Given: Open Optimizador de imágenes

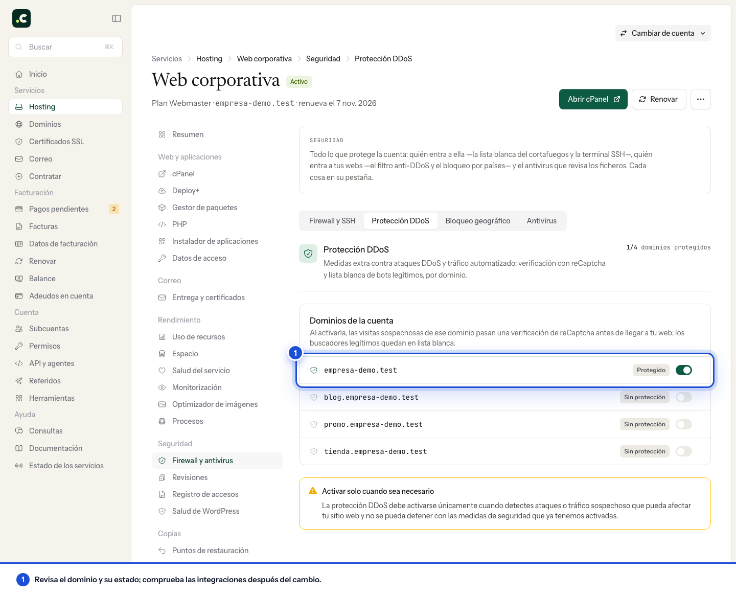Looking at the screenshot, I should tap(217, 404).
